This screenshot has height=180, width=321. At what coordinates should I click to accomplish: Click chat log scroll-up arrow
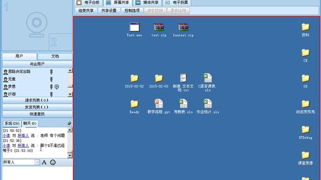pyautogui.click(x=70, y=130)
